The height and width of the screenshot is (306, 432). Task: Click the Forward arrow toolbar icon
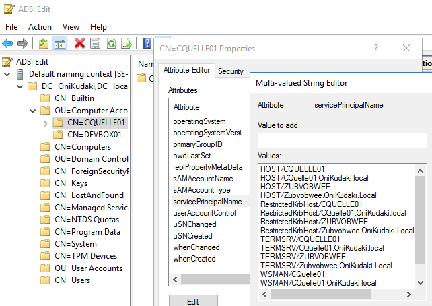(x=23, y=43)
